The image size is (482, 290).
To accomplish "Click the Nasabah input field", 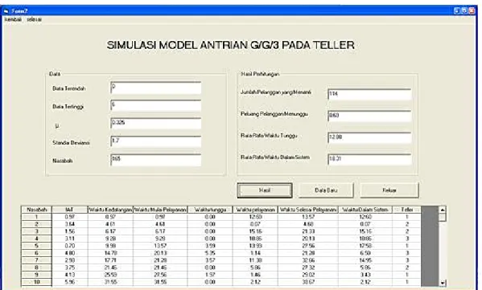I will tap(156, 160).
